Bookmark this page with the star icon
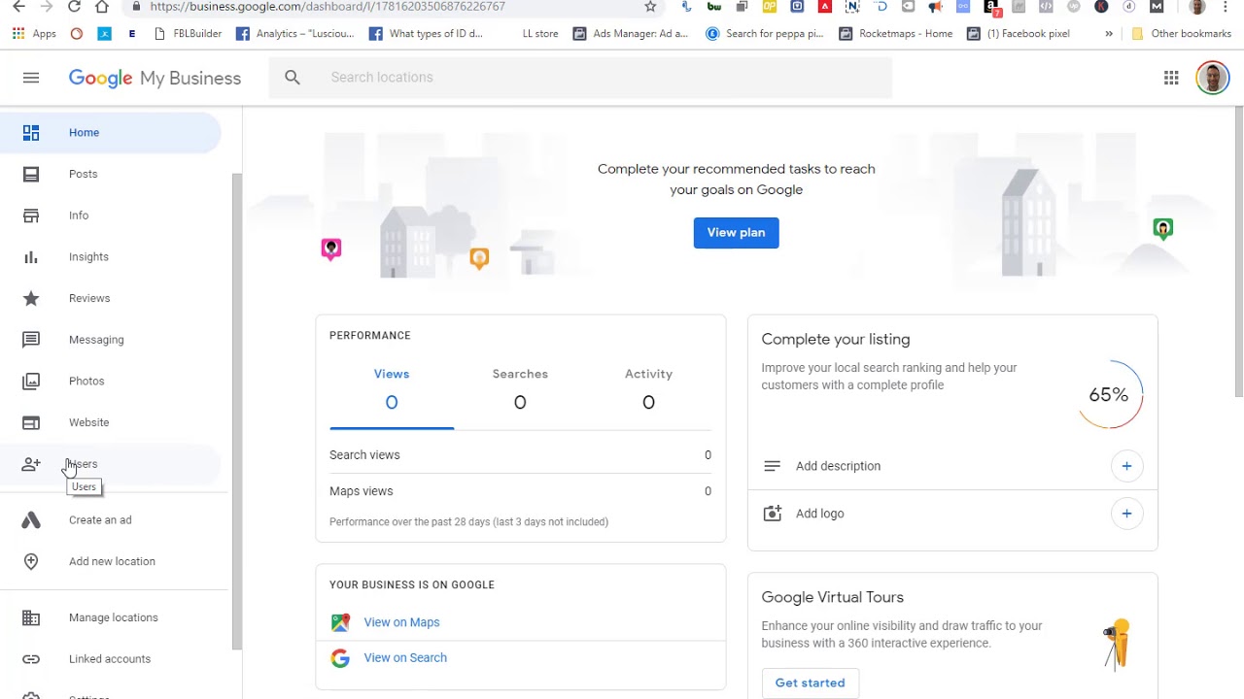This screenshot has height=699, width=1244. (650, 7)
